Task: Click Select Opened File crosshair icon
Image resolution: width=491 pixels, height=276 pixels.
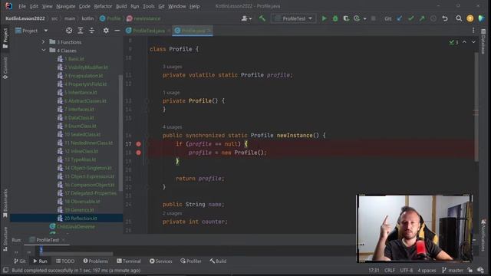Action: point(69,31)
